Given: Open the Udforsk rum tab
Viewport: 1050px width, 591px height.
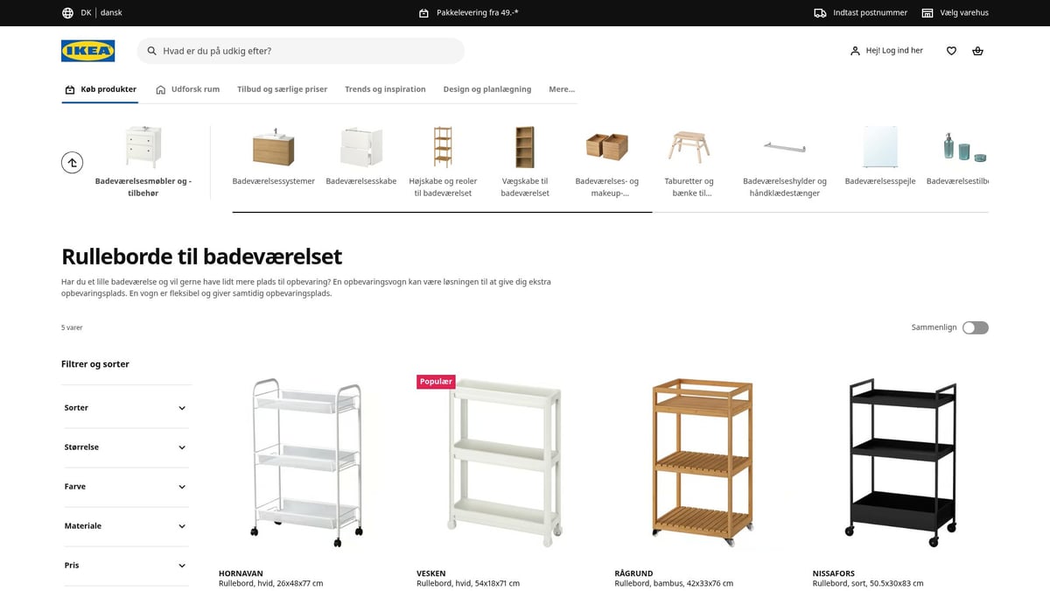Looking at the screenshot, I should [x=187, y=89].
